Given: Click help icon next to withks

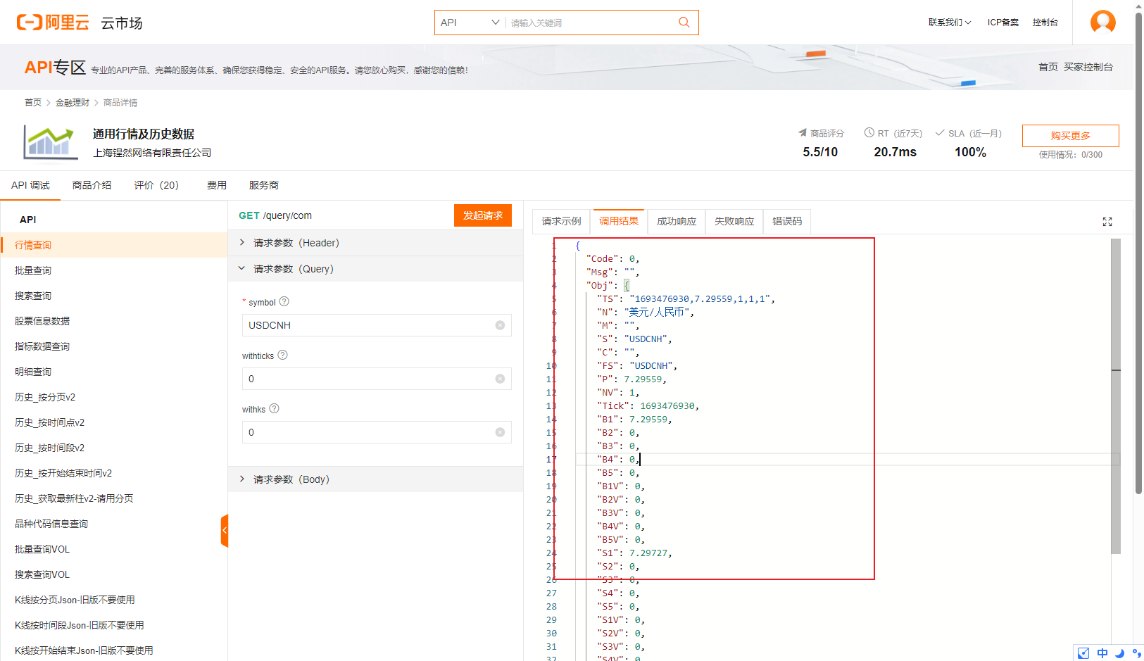Looking at the screenshot, I should tap(275, 408).
